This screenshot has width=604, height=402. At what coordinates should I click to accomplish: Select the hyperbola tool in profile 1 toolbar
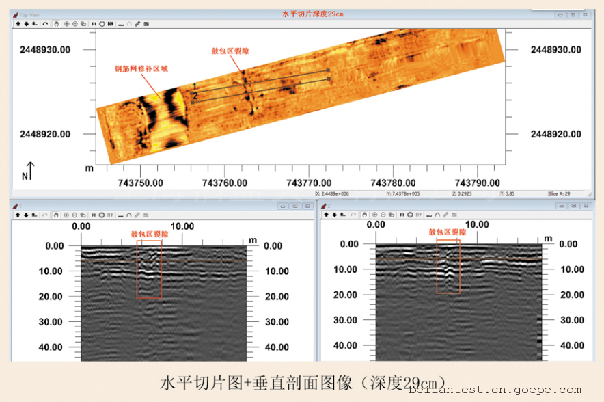(128, 215)
